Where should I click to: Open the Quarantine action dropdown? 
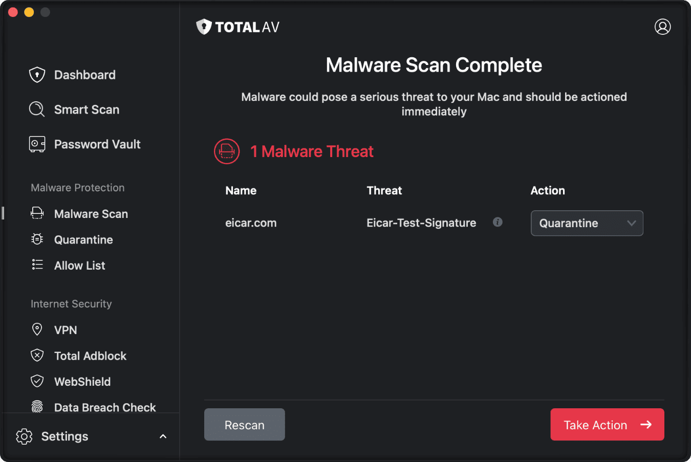(587, 223)
